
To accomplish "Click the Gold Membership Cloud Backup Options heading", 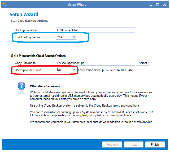I will click(x=38, y=56).
